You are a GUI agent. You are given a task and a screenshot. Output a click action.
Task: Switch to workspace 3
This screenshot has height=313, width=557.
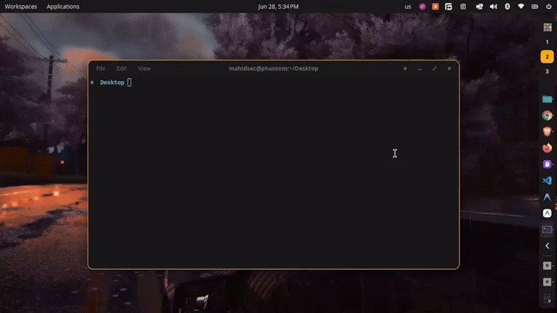(x=547, y=72)
